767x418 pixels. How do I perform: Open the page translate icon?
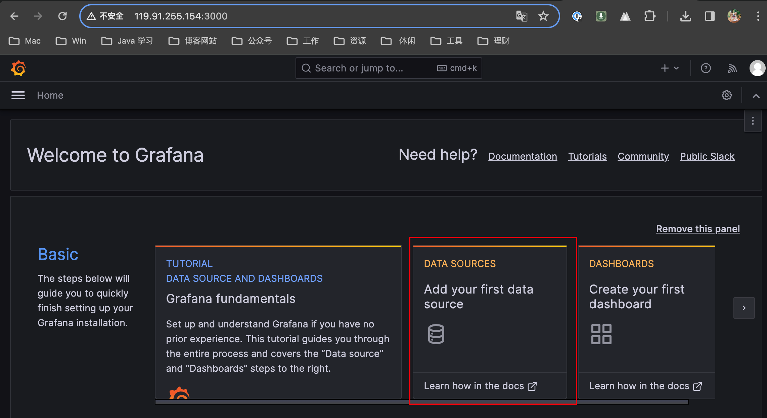pos(522,16)
